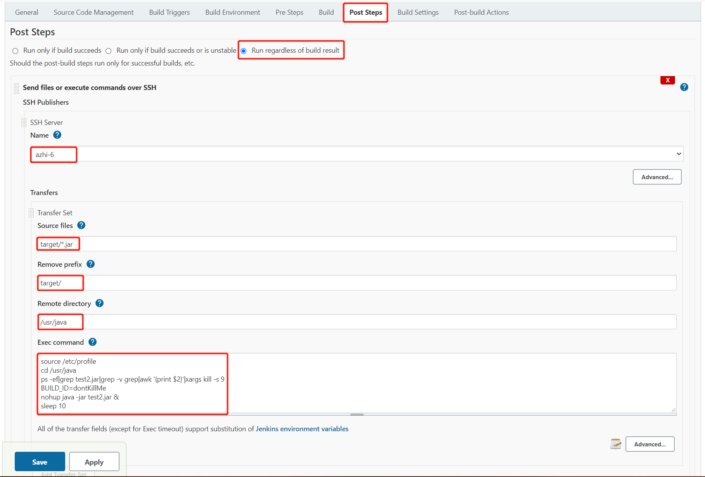Open the Jenkins environment variables link
Viewport: 705px width, 477px height.
pyautogui.click(x=302, y=429)
